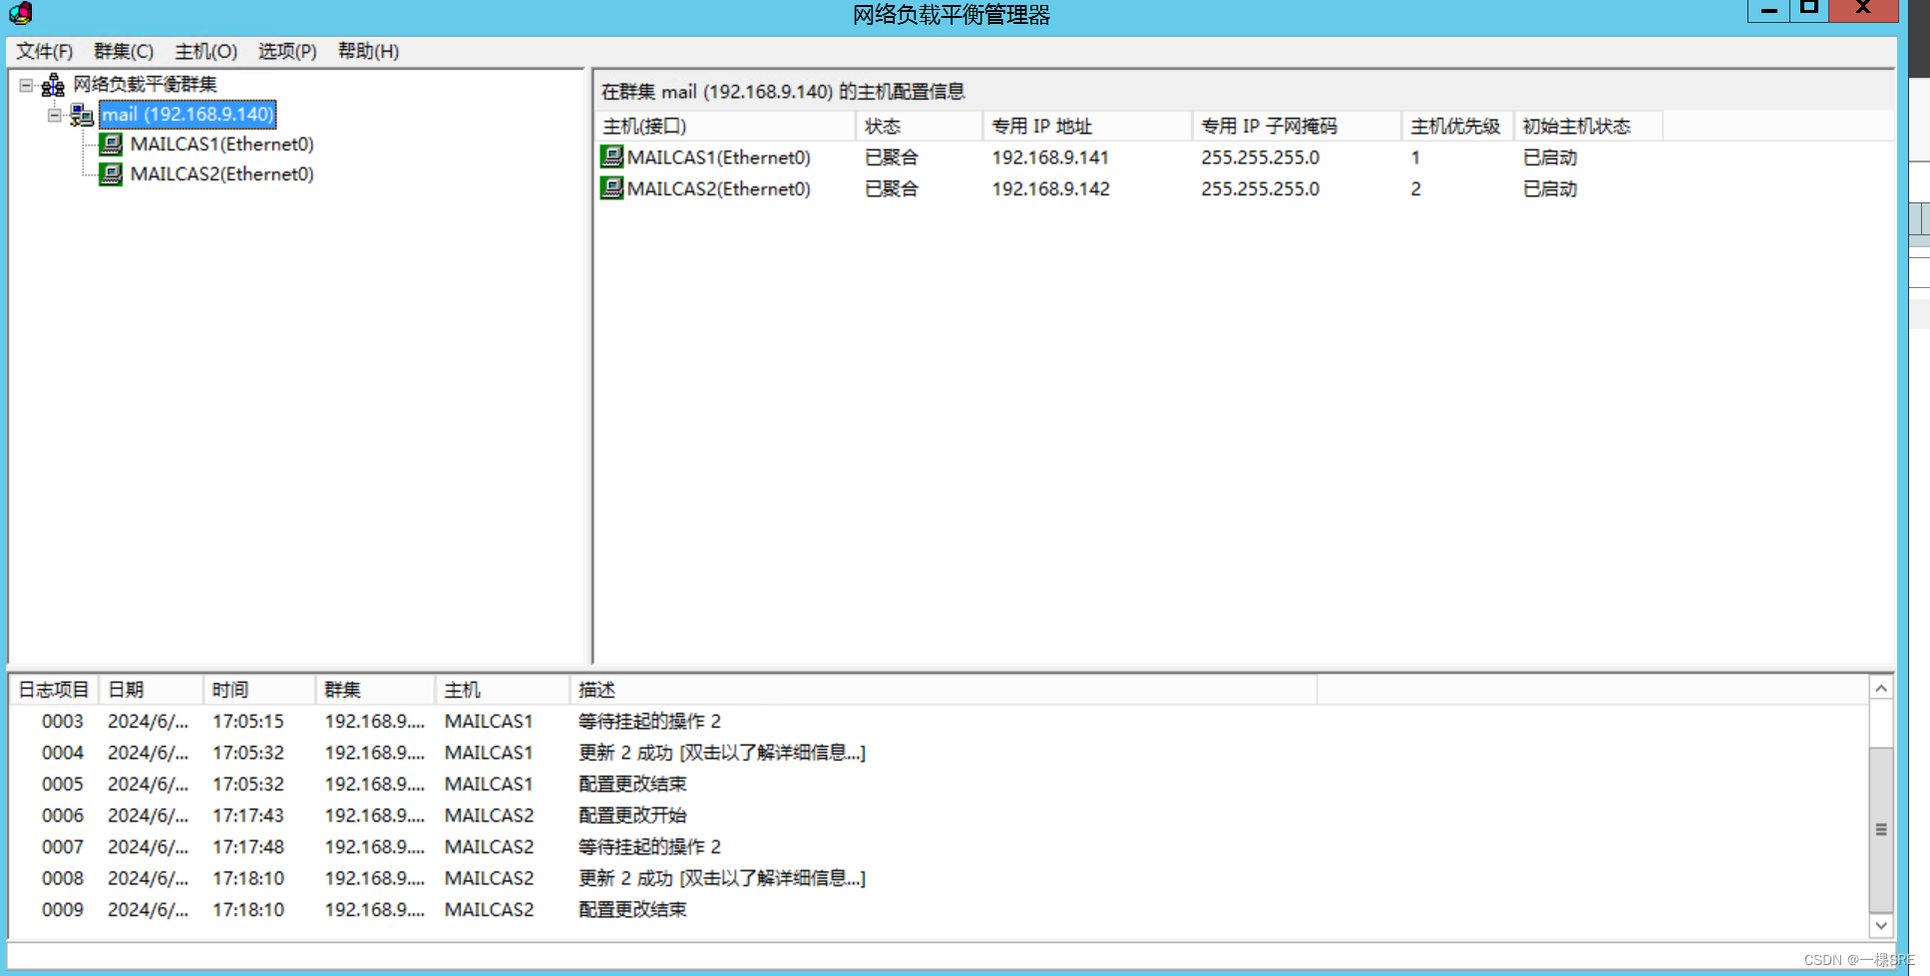Click 配置更改开始 description at 17:17:43

pyautogui.click(x=632, y=815)
